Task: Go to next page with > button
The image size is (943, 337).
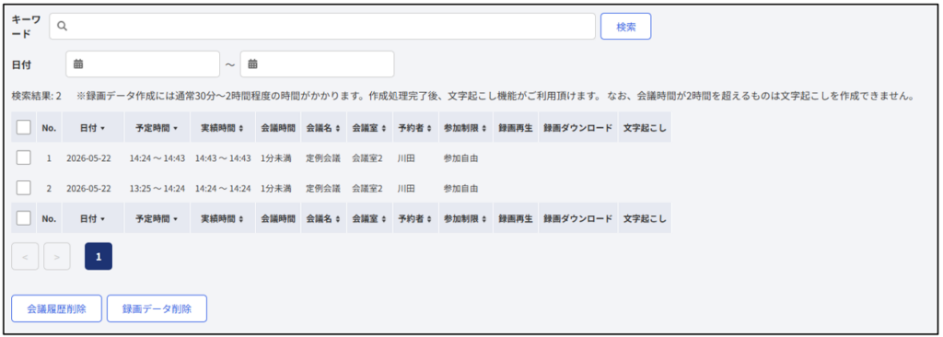Action: pyautogui.click(x=56, y=257)
